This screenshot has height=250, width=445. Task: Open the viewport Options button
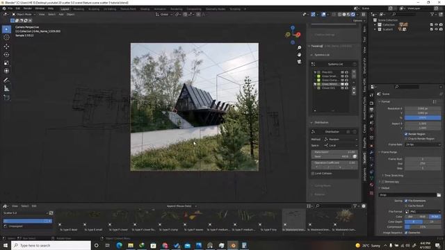(x=359, y=21)
